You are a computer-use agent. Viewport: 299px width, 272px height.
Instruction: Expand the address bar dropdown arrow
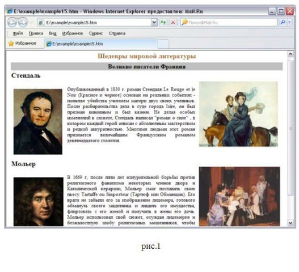coord(154,23)
